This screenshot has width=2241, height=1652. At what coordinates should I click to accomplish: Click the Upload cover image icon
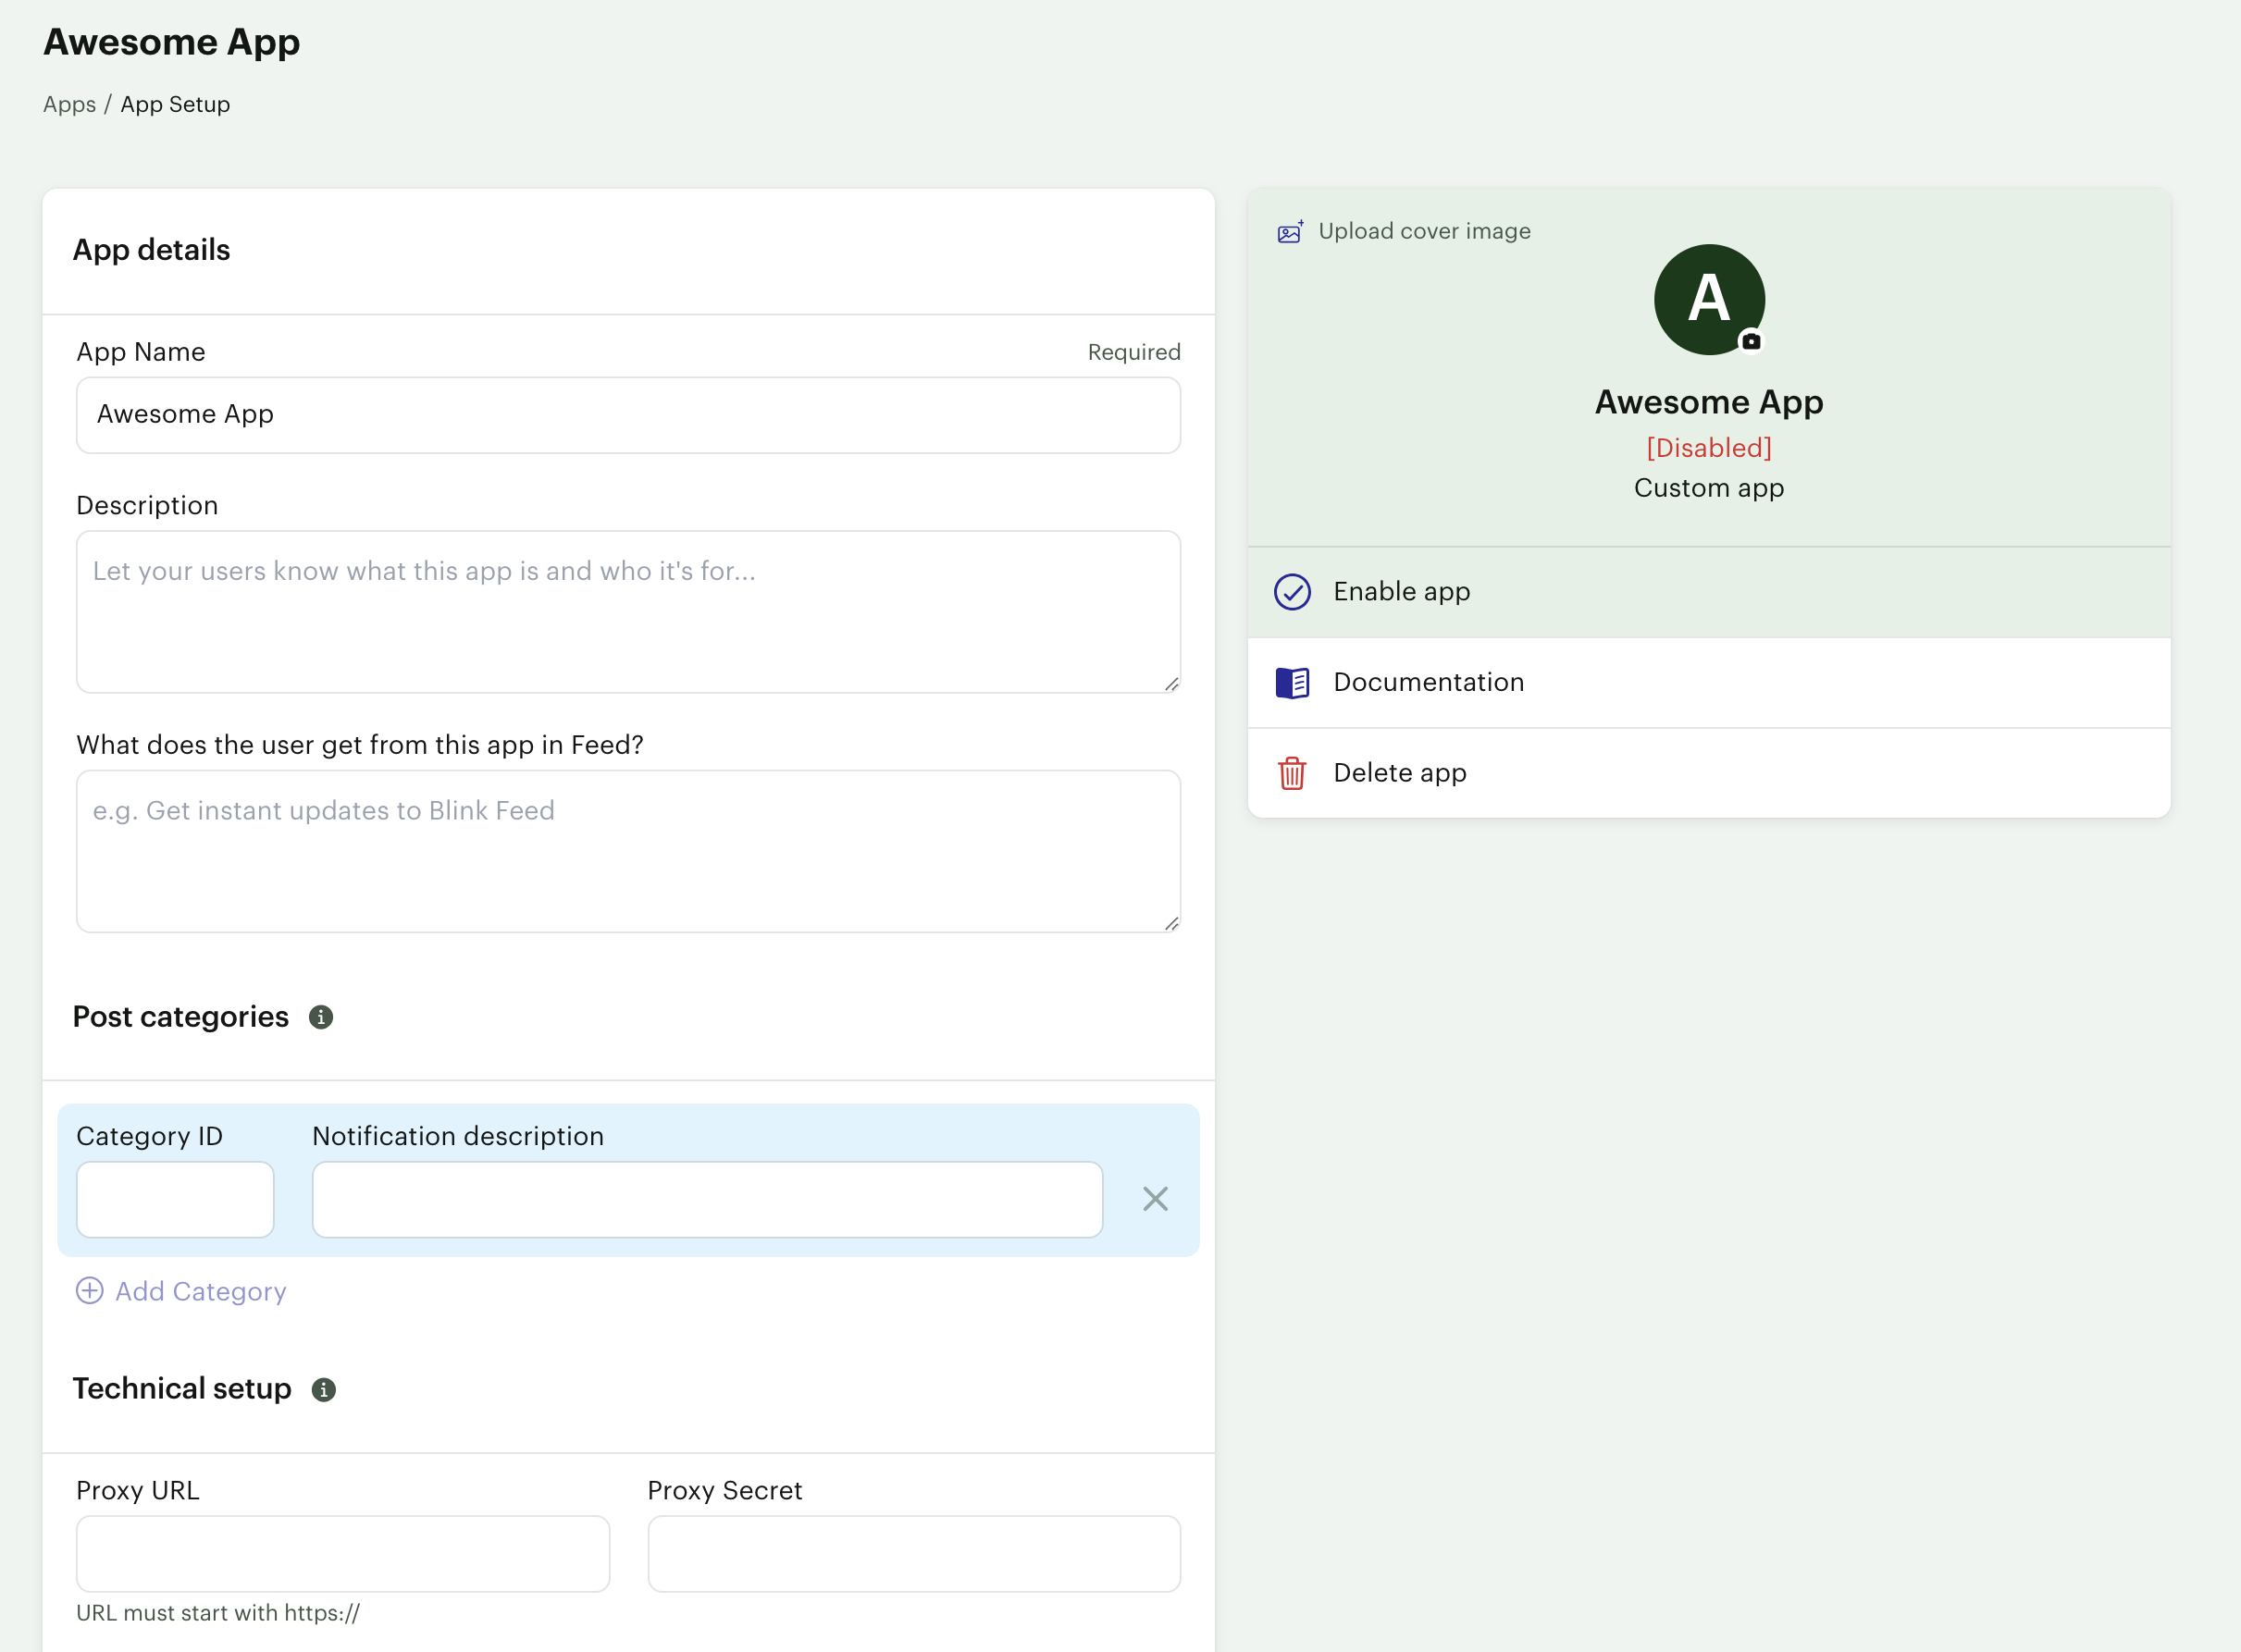tap(1290, 232)
